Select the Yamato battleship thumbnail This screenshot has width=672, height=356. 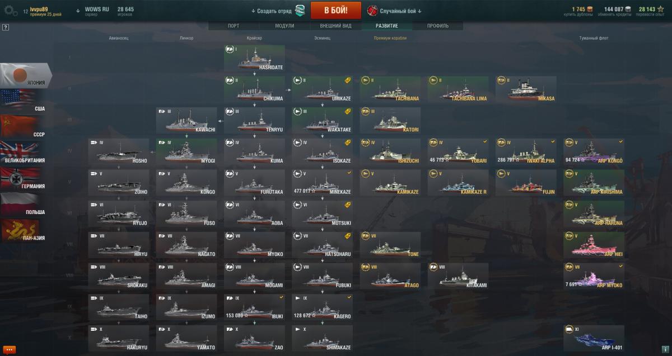click(186, 338)
